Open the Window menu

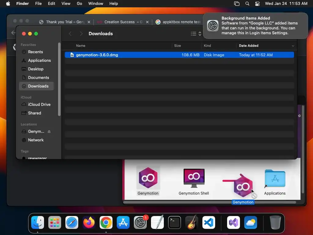pyautogui.click(x=96, y=4)
